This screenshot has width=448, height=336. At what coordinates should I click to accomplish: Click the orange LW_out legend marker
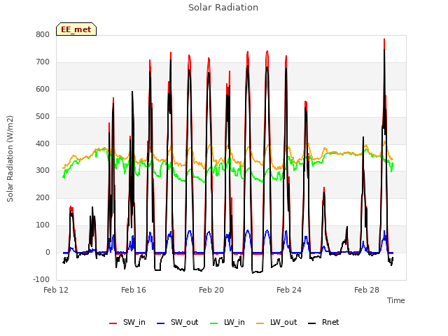pyautogui.click(x=260, y=323)
